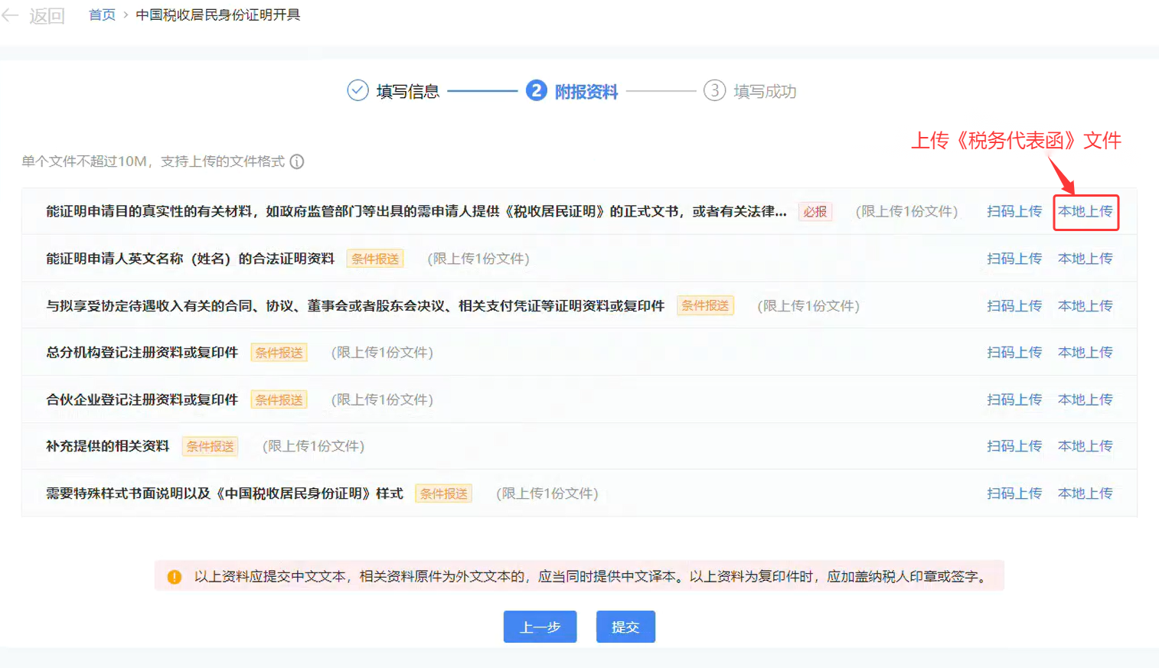Image resolution: width=1159 pixels, height=668 pixels.
Task: Click 本地上传 for 补充提供的相关资料 row
Action: coord(1085,446)
